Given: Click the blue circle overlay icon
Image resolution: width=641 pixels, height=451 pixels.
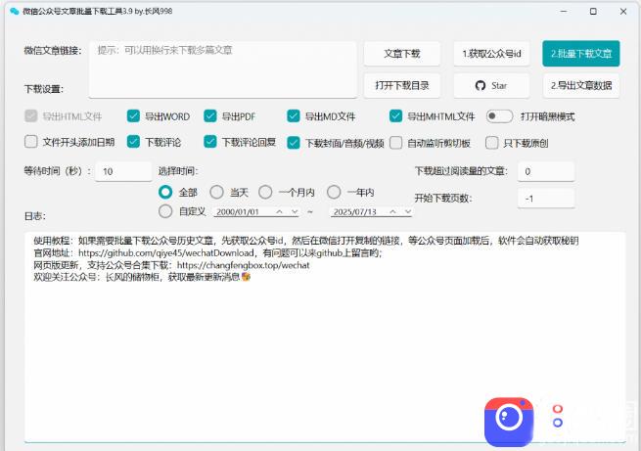Looking at the screenshot, I should click(x=558, y=423).
